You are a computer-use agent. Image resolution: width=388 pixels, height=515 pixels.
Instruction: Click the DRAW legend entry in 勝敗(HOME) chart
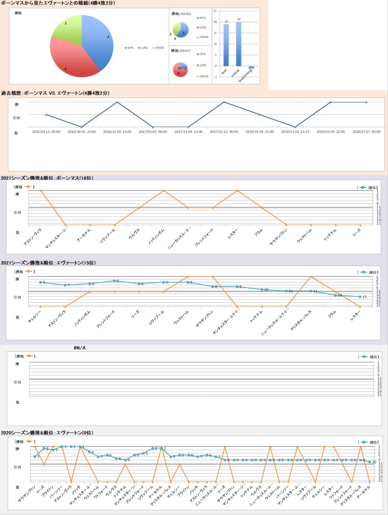[203, 37]
